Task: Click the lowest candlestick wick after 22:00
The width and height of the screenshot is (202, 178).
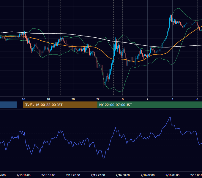Action: point(104,90)
